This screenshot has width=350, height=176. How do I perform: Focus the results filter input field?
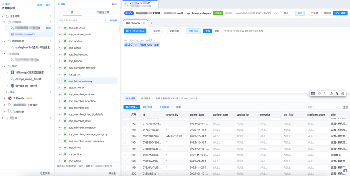pos(322,107)
